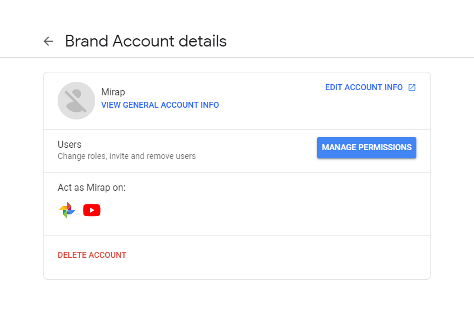Click 'Change roles, invite and remove users' text
This screenshot has width=474, height=312.
point(126,156)
